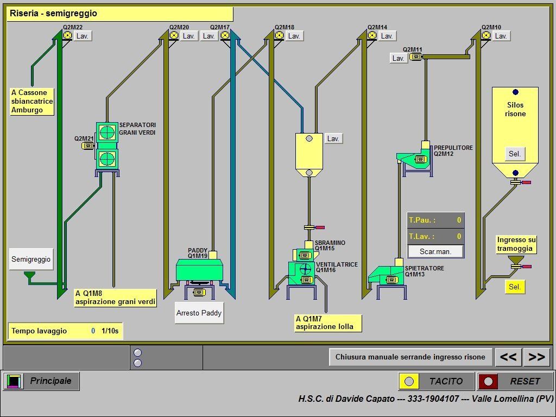This screenshot has width=556, height=417.
Task: Click the Ingresso su tramoggia hopper funnel
Action: click(515, 260)
